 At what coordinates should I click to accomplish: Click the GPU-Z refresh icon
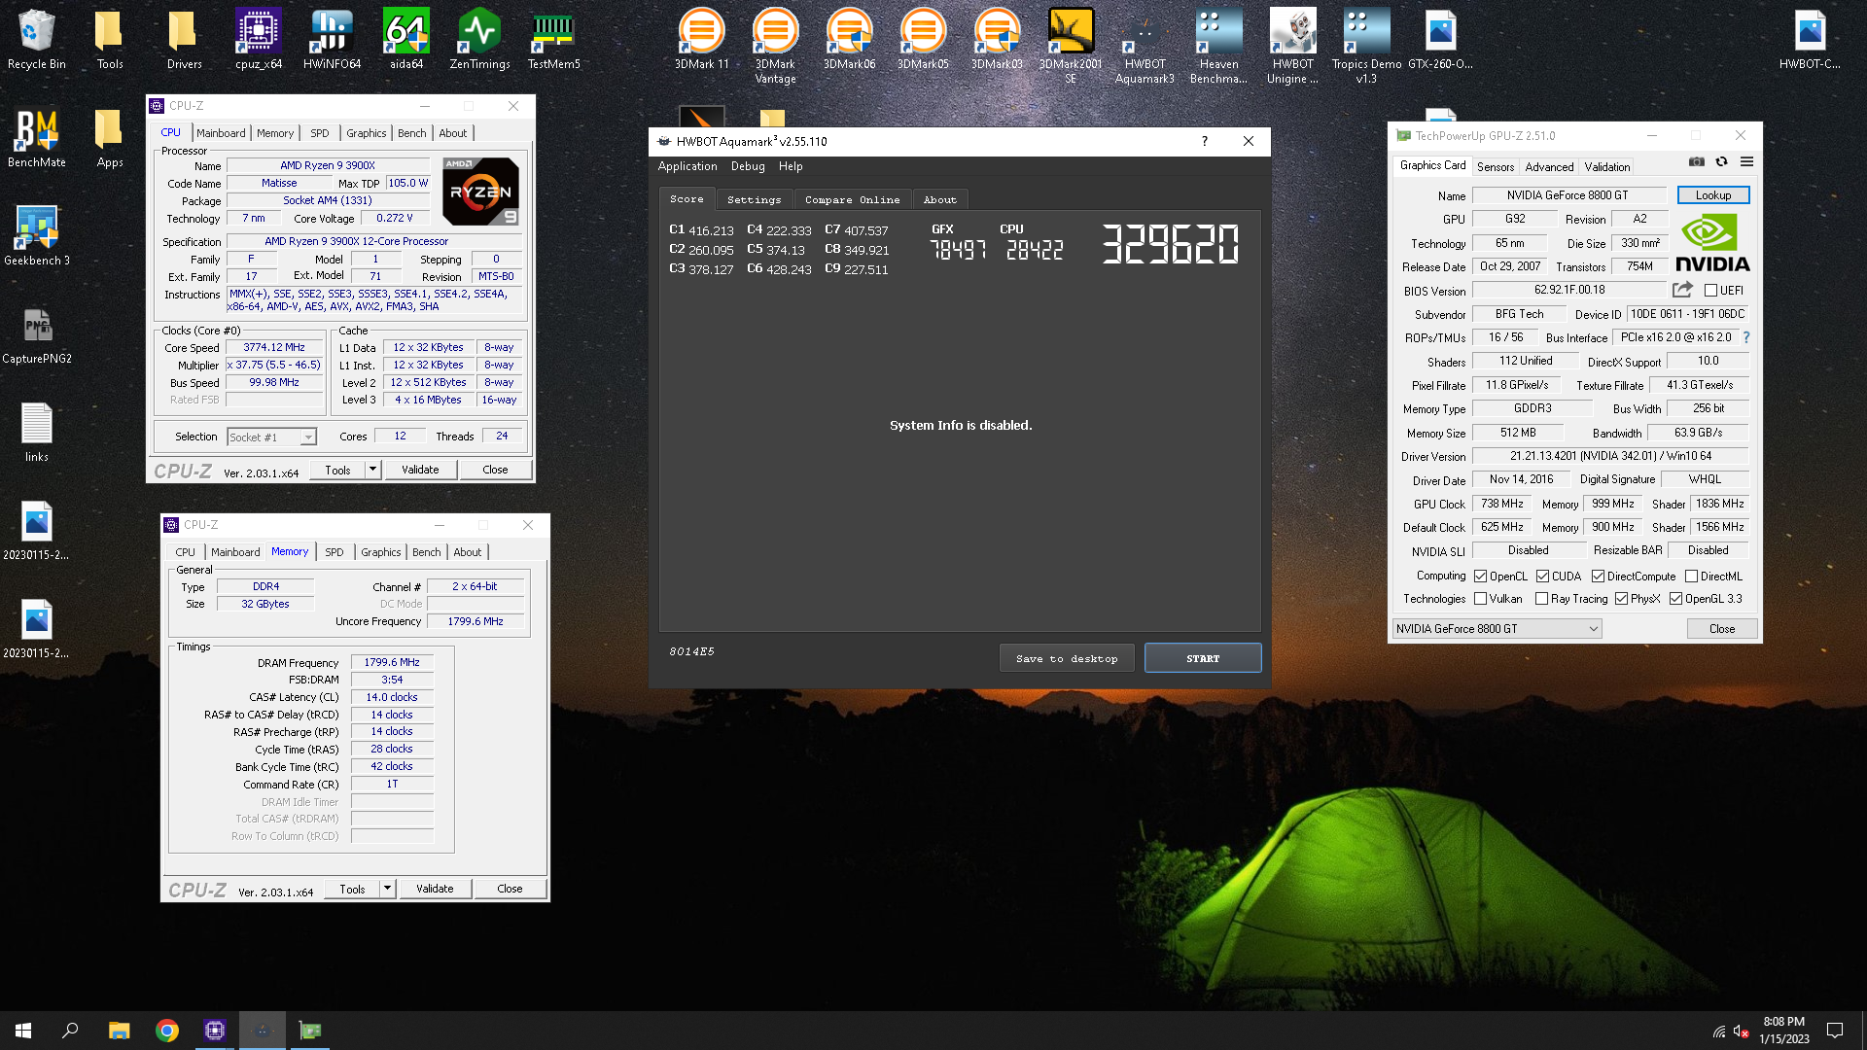[1721, 162]
